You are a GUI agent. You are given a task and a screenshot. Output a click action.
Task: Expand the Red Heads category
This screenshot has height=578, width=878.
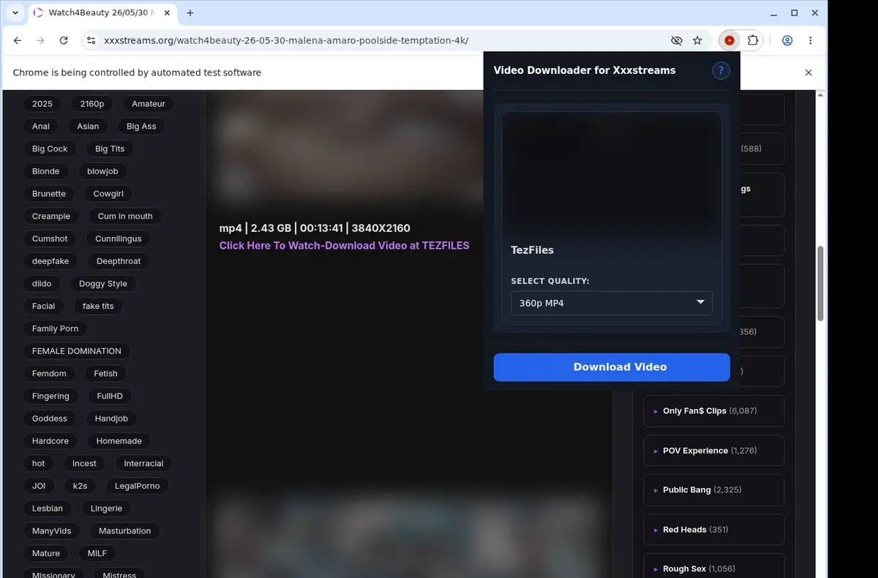713,530
